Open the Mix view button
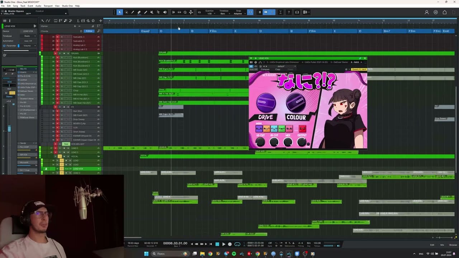459x258 pixels. (442, 245)
